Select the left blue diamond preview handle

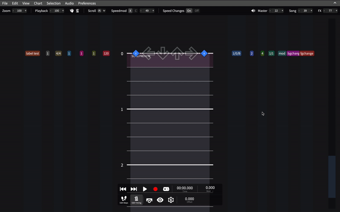pyautogui.click(x=136, y=53)
